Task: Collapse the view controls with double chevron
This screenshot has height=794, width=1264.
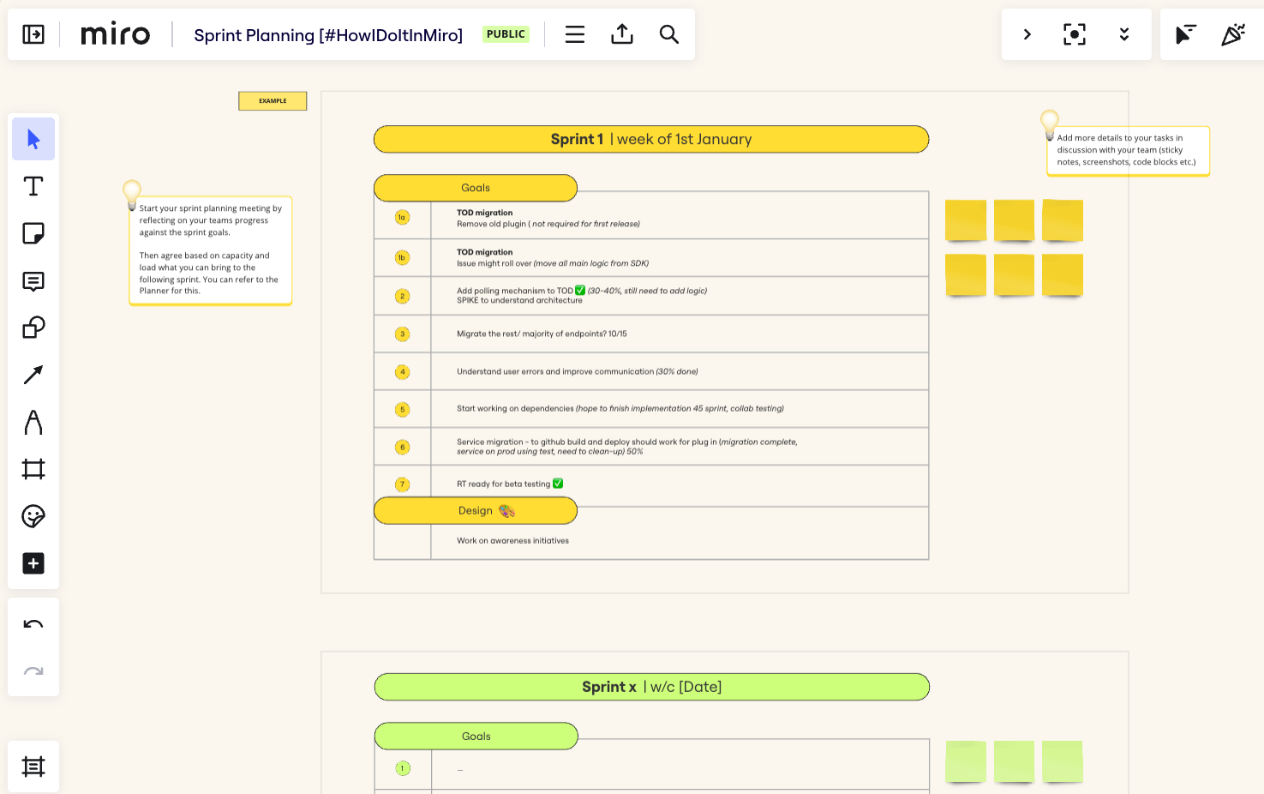Action: click(x=1123, y=34)
